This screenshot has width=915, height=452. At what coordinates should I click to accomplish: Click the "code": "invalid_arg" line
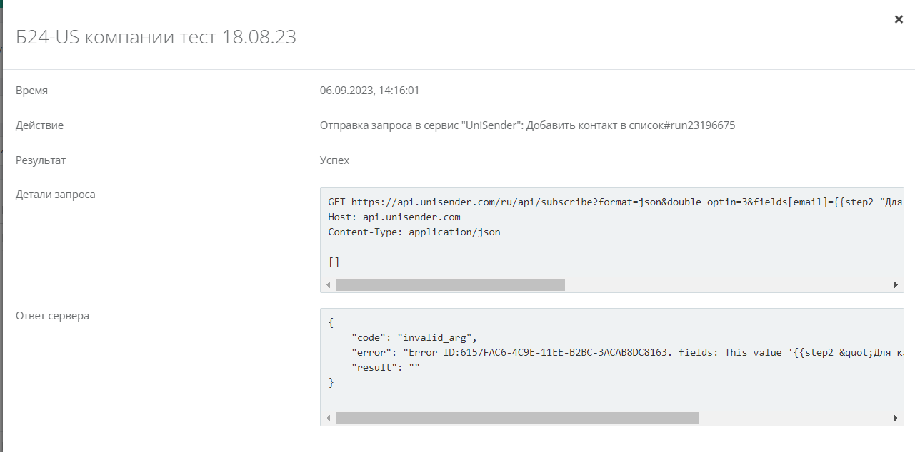click(x=414, y=337)
